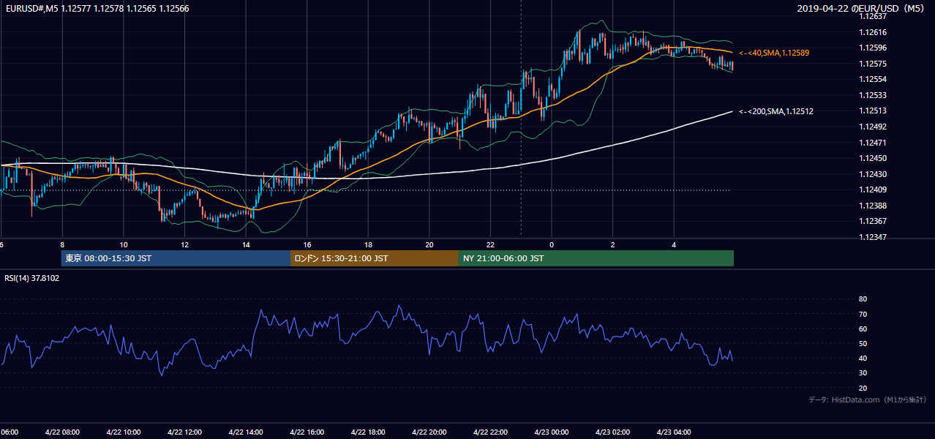Click the 4/22 12:00 time axis label
935x439 pixels.
[184, 432]
